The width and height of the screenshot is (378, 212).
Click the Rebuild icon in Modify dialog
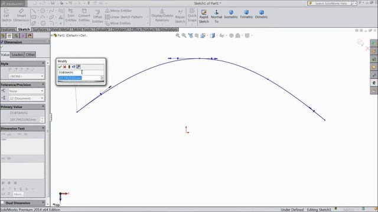tap(69, 67)
